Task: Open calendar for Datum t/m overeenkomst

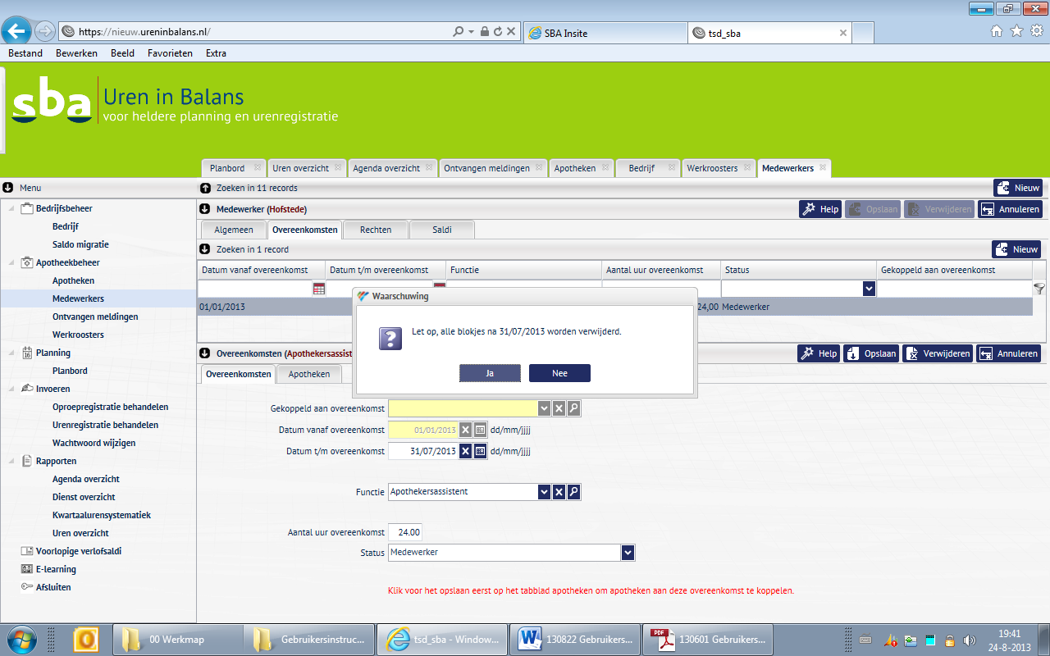Action: click(480, 451)
